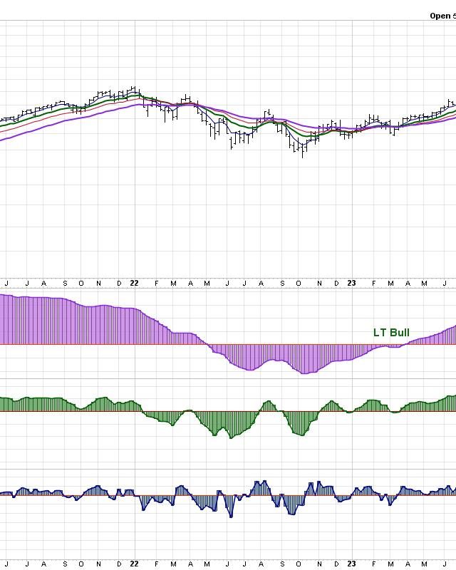
Task: Select the '23' year marker on upper time axis
Action: 351,283
